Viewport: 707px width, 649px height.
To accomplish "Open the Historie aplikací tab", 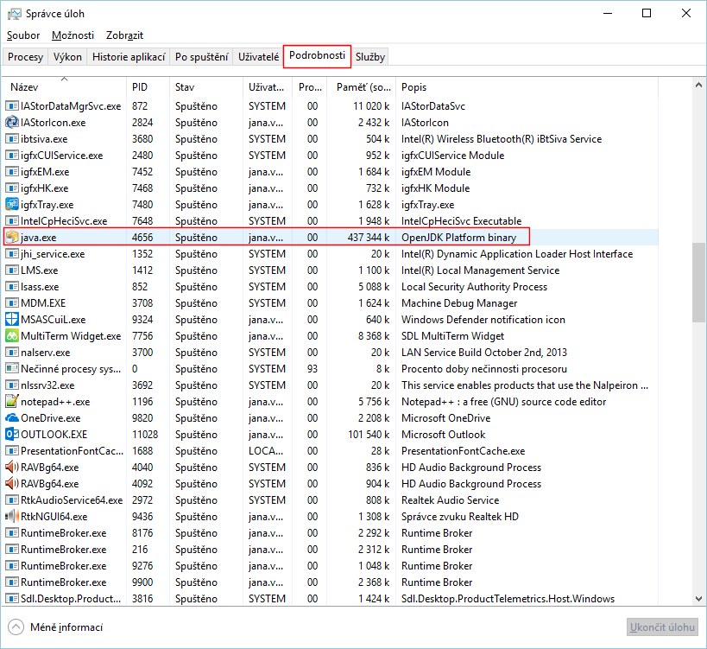I will 129,57.
